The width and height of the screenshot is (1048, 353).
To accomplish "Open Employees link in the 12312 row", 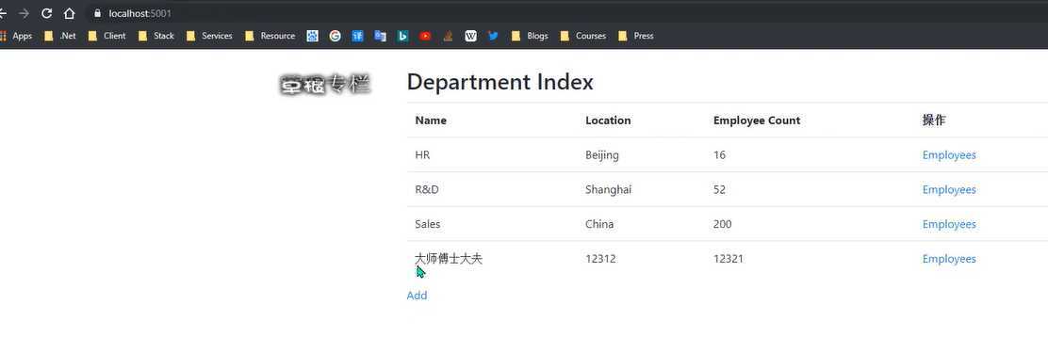I will point(949,259).
